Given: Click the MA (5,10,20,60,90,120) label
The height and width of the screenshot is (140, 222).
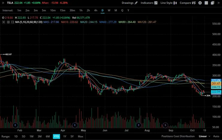Looking at the screenshot, I should coord(29,22).
